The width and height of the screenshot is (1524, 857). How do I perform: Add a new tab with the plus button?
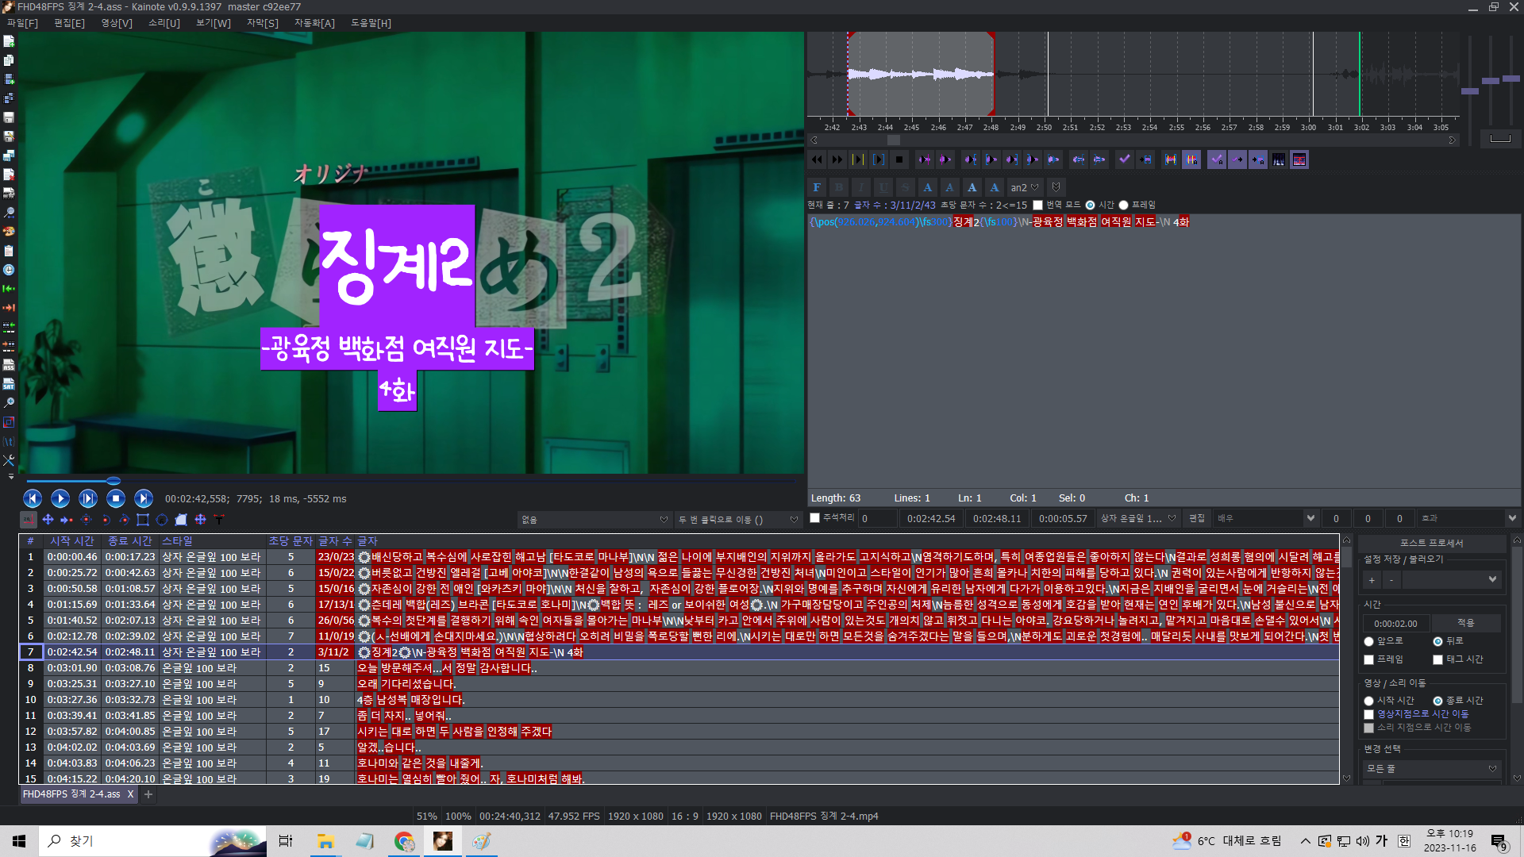point(148,794)
